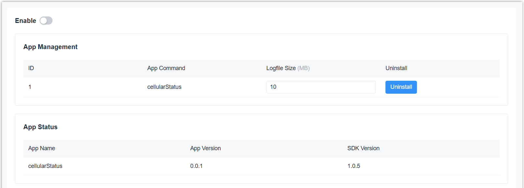Select cellularStatus under App Name

click(x=45, y=166)
